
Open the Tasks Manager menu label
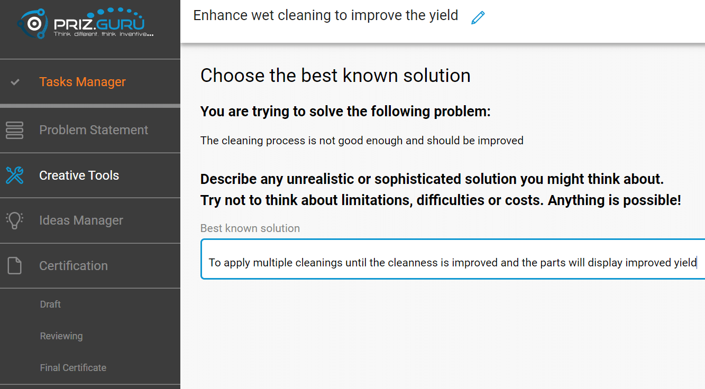pos(83,82)
